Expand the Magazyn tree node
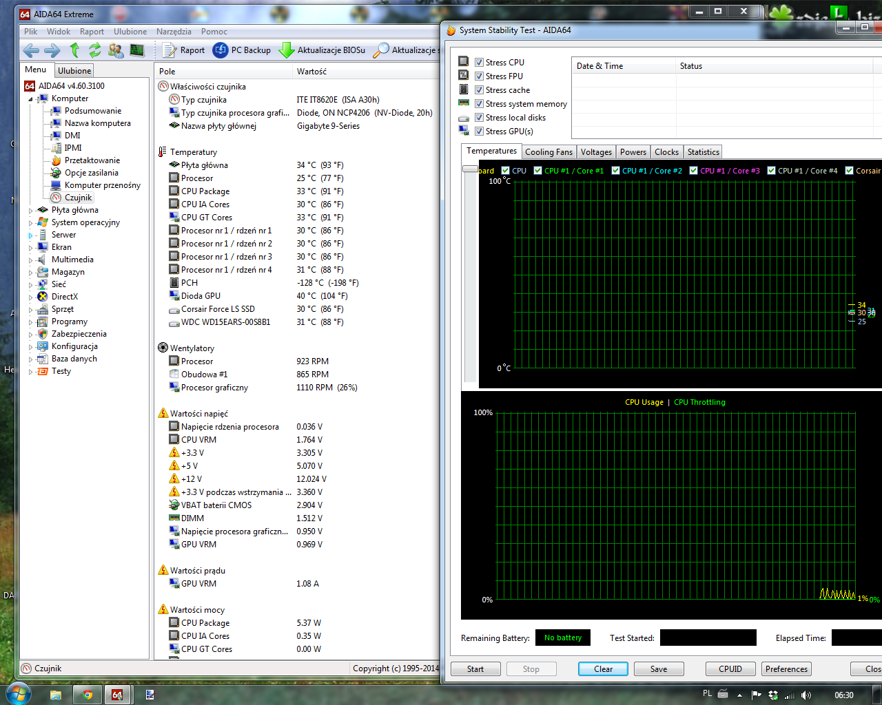This screenshot has height=705, width=882. (30, 273)
